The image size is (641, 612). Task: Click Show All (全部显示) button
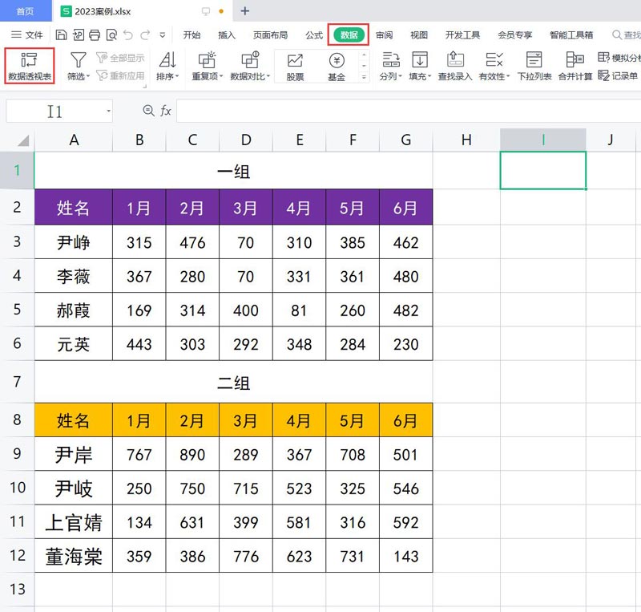coord(121,58)
